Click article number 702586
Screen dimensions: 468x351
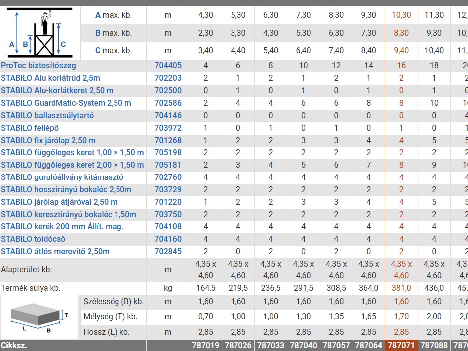pyautogui.click(x=168, y=103)
